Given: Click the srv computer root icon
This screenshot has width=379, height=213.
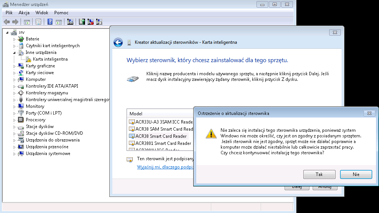Looking at the screenshot, I should click(14, 32).
